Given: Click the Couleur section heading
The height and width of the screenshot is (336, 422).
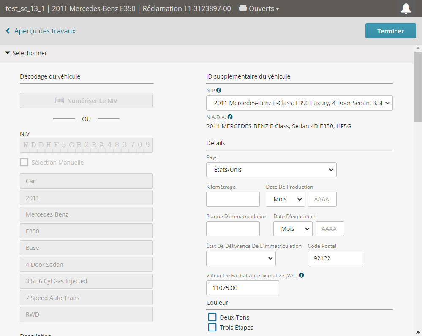Looking at the screenshot, I should (x=217, y=303).
